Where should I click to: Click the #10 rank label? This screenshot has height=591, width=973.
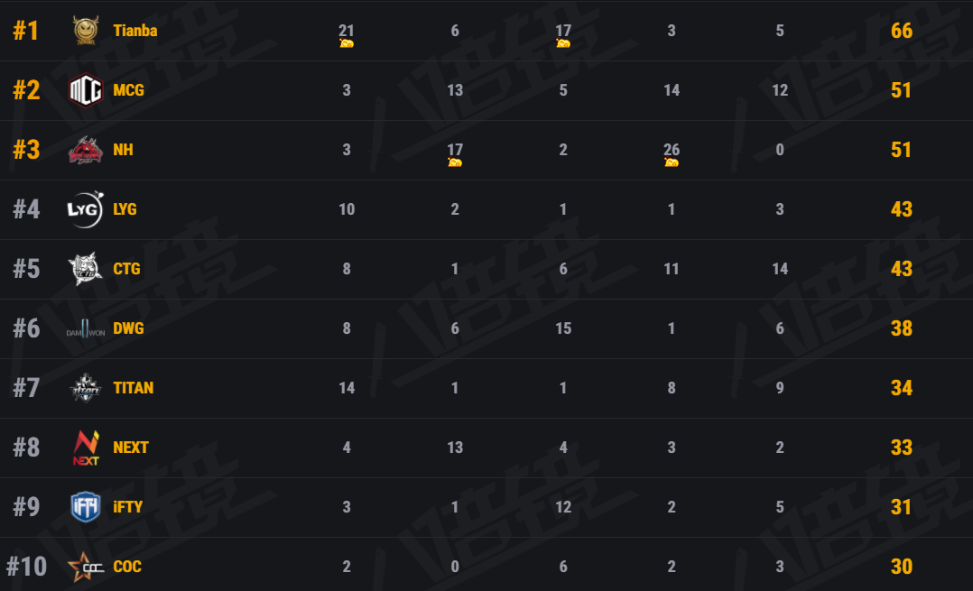click(26, 567)
